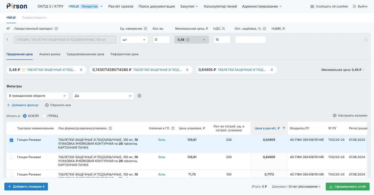Remove the 0,64905 ₽ price chip
374x195 pixels.
point(272,70)
